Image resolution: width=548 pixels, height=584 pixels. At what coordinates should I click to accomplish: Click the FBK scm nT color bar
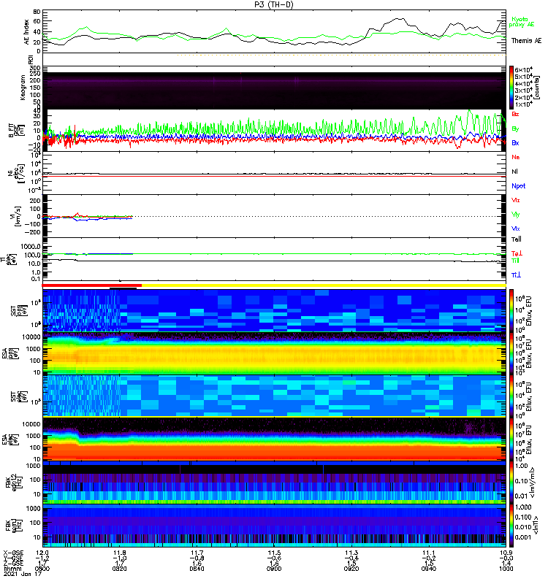(x=511, y=525)
